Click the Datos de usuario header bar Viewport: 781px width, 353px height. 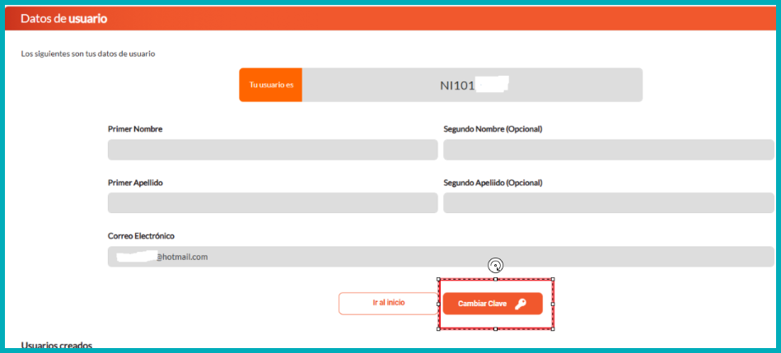point(390,19)
